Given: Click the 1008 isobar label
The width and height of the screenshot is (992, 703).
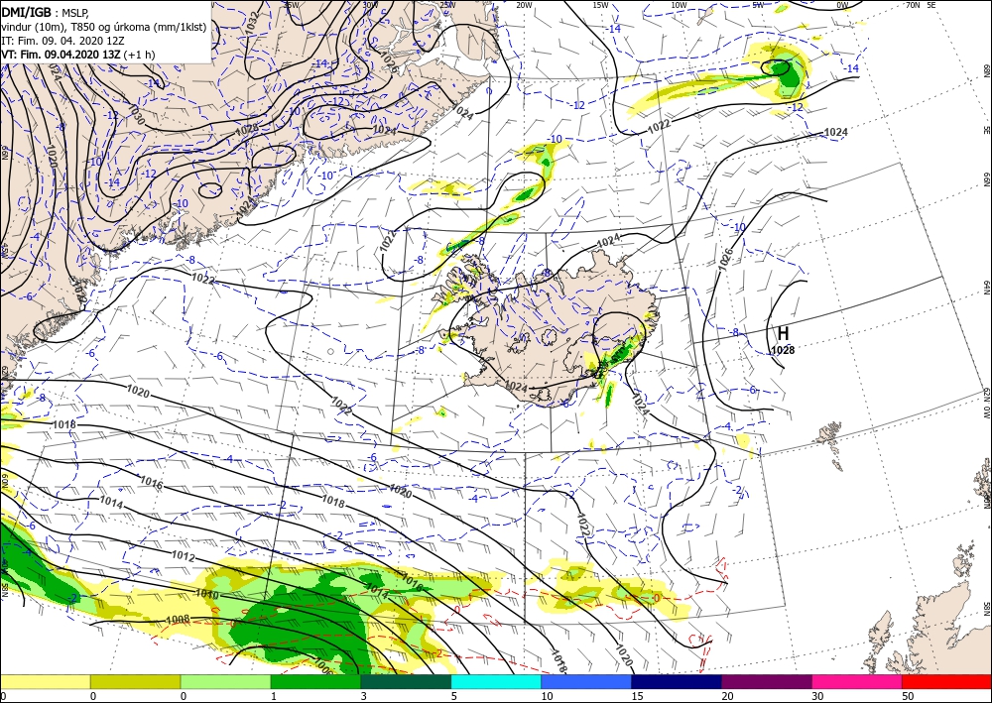Looking at the screenshot, I should tap(178, 620).
